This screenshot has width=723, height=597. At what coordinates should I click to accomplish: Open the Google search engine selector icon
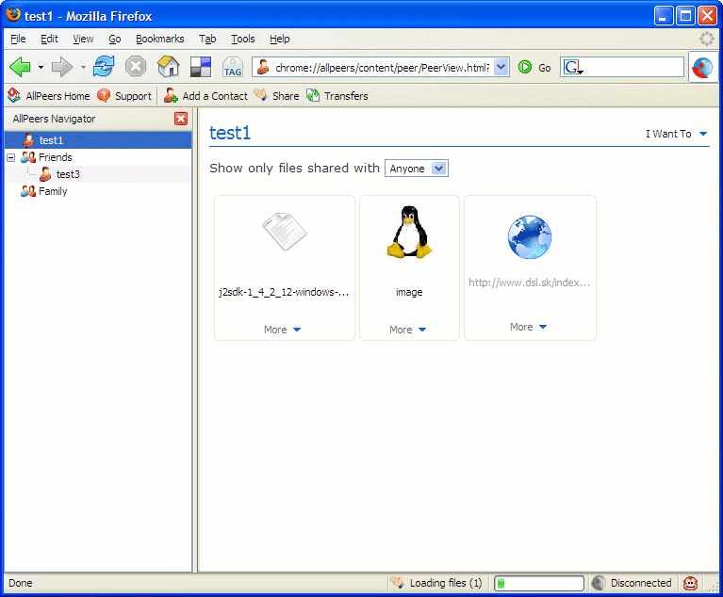pyautogui.click(x=573, y=68)
